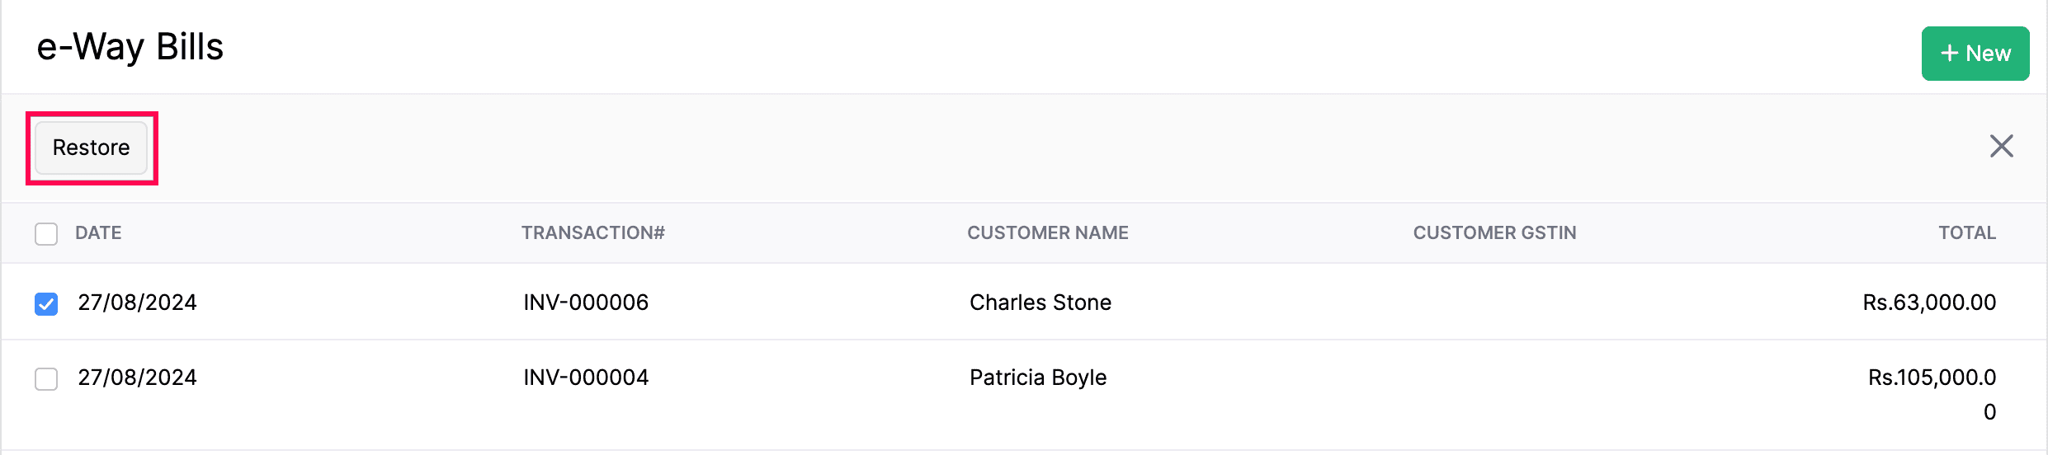This screenshot has height=455, width=2048.
Task: Open transaction INV-000004
Action: [x=586, y=378]
